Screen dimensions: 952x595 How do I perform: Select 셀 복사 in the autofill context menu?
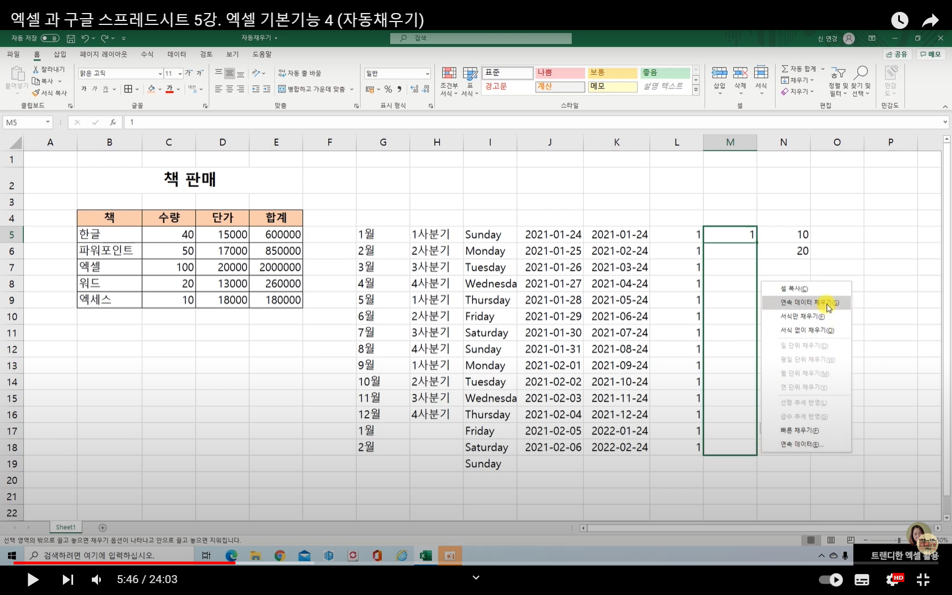[x=806, y=289]
